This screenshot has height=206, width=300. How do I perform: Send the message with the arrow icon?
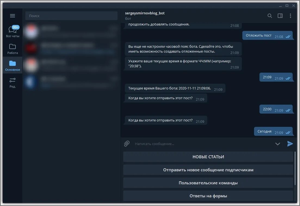290,144
